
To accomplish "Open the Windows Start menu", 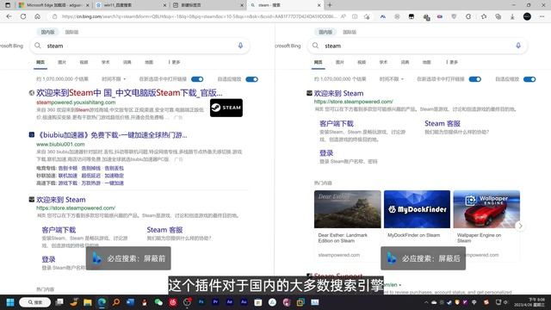I will coord(10,302).
